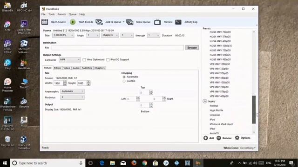
Task: Select the VP9 MKV 720p30 preset
Action: [219, 87]
